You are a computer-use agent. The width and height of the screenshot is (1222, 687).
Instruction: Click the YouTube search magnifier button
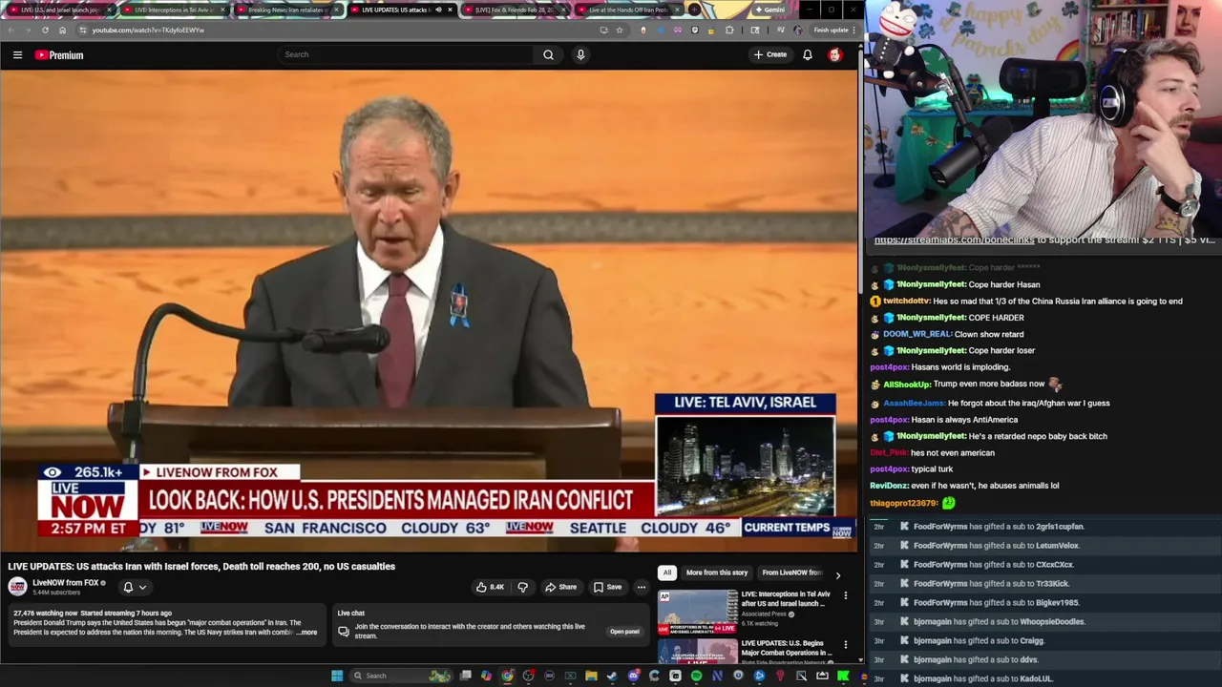tap(548, 54)
